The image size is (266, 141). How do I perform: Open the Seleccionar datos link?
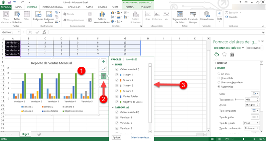(x=141, y=138)
